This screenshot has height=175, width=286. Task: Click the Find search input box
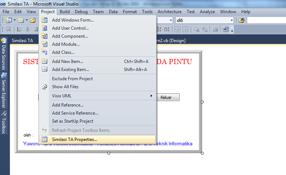(266, 20)
